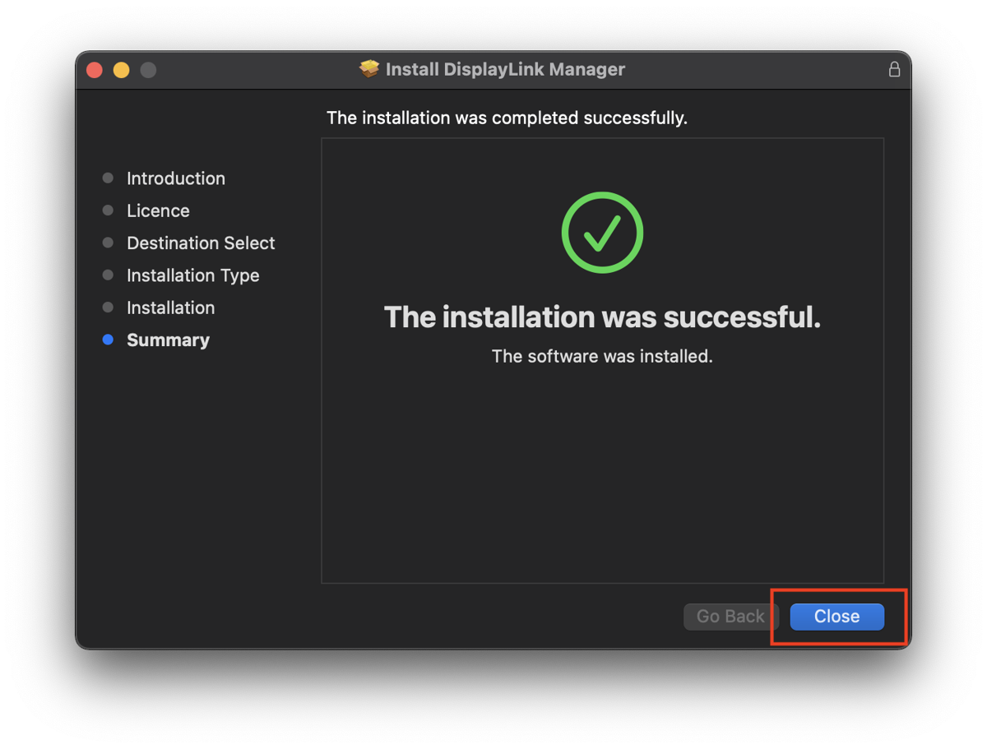Screen dimensions: 987x749
Task: Click the package box icon in title
Action: coord(369,69)
